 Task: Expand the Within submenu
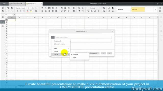(61, 49)
